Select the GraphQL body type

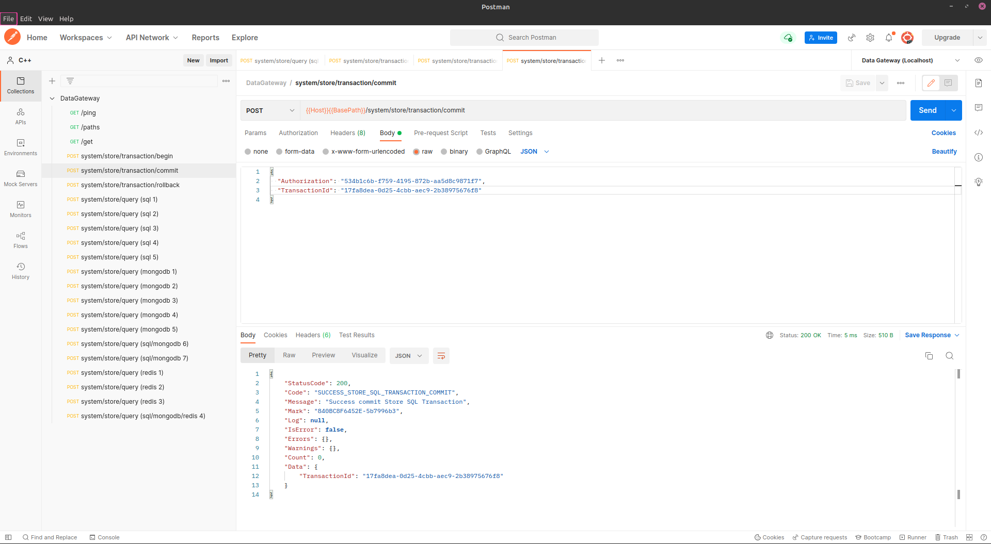[x=479, y=152]
